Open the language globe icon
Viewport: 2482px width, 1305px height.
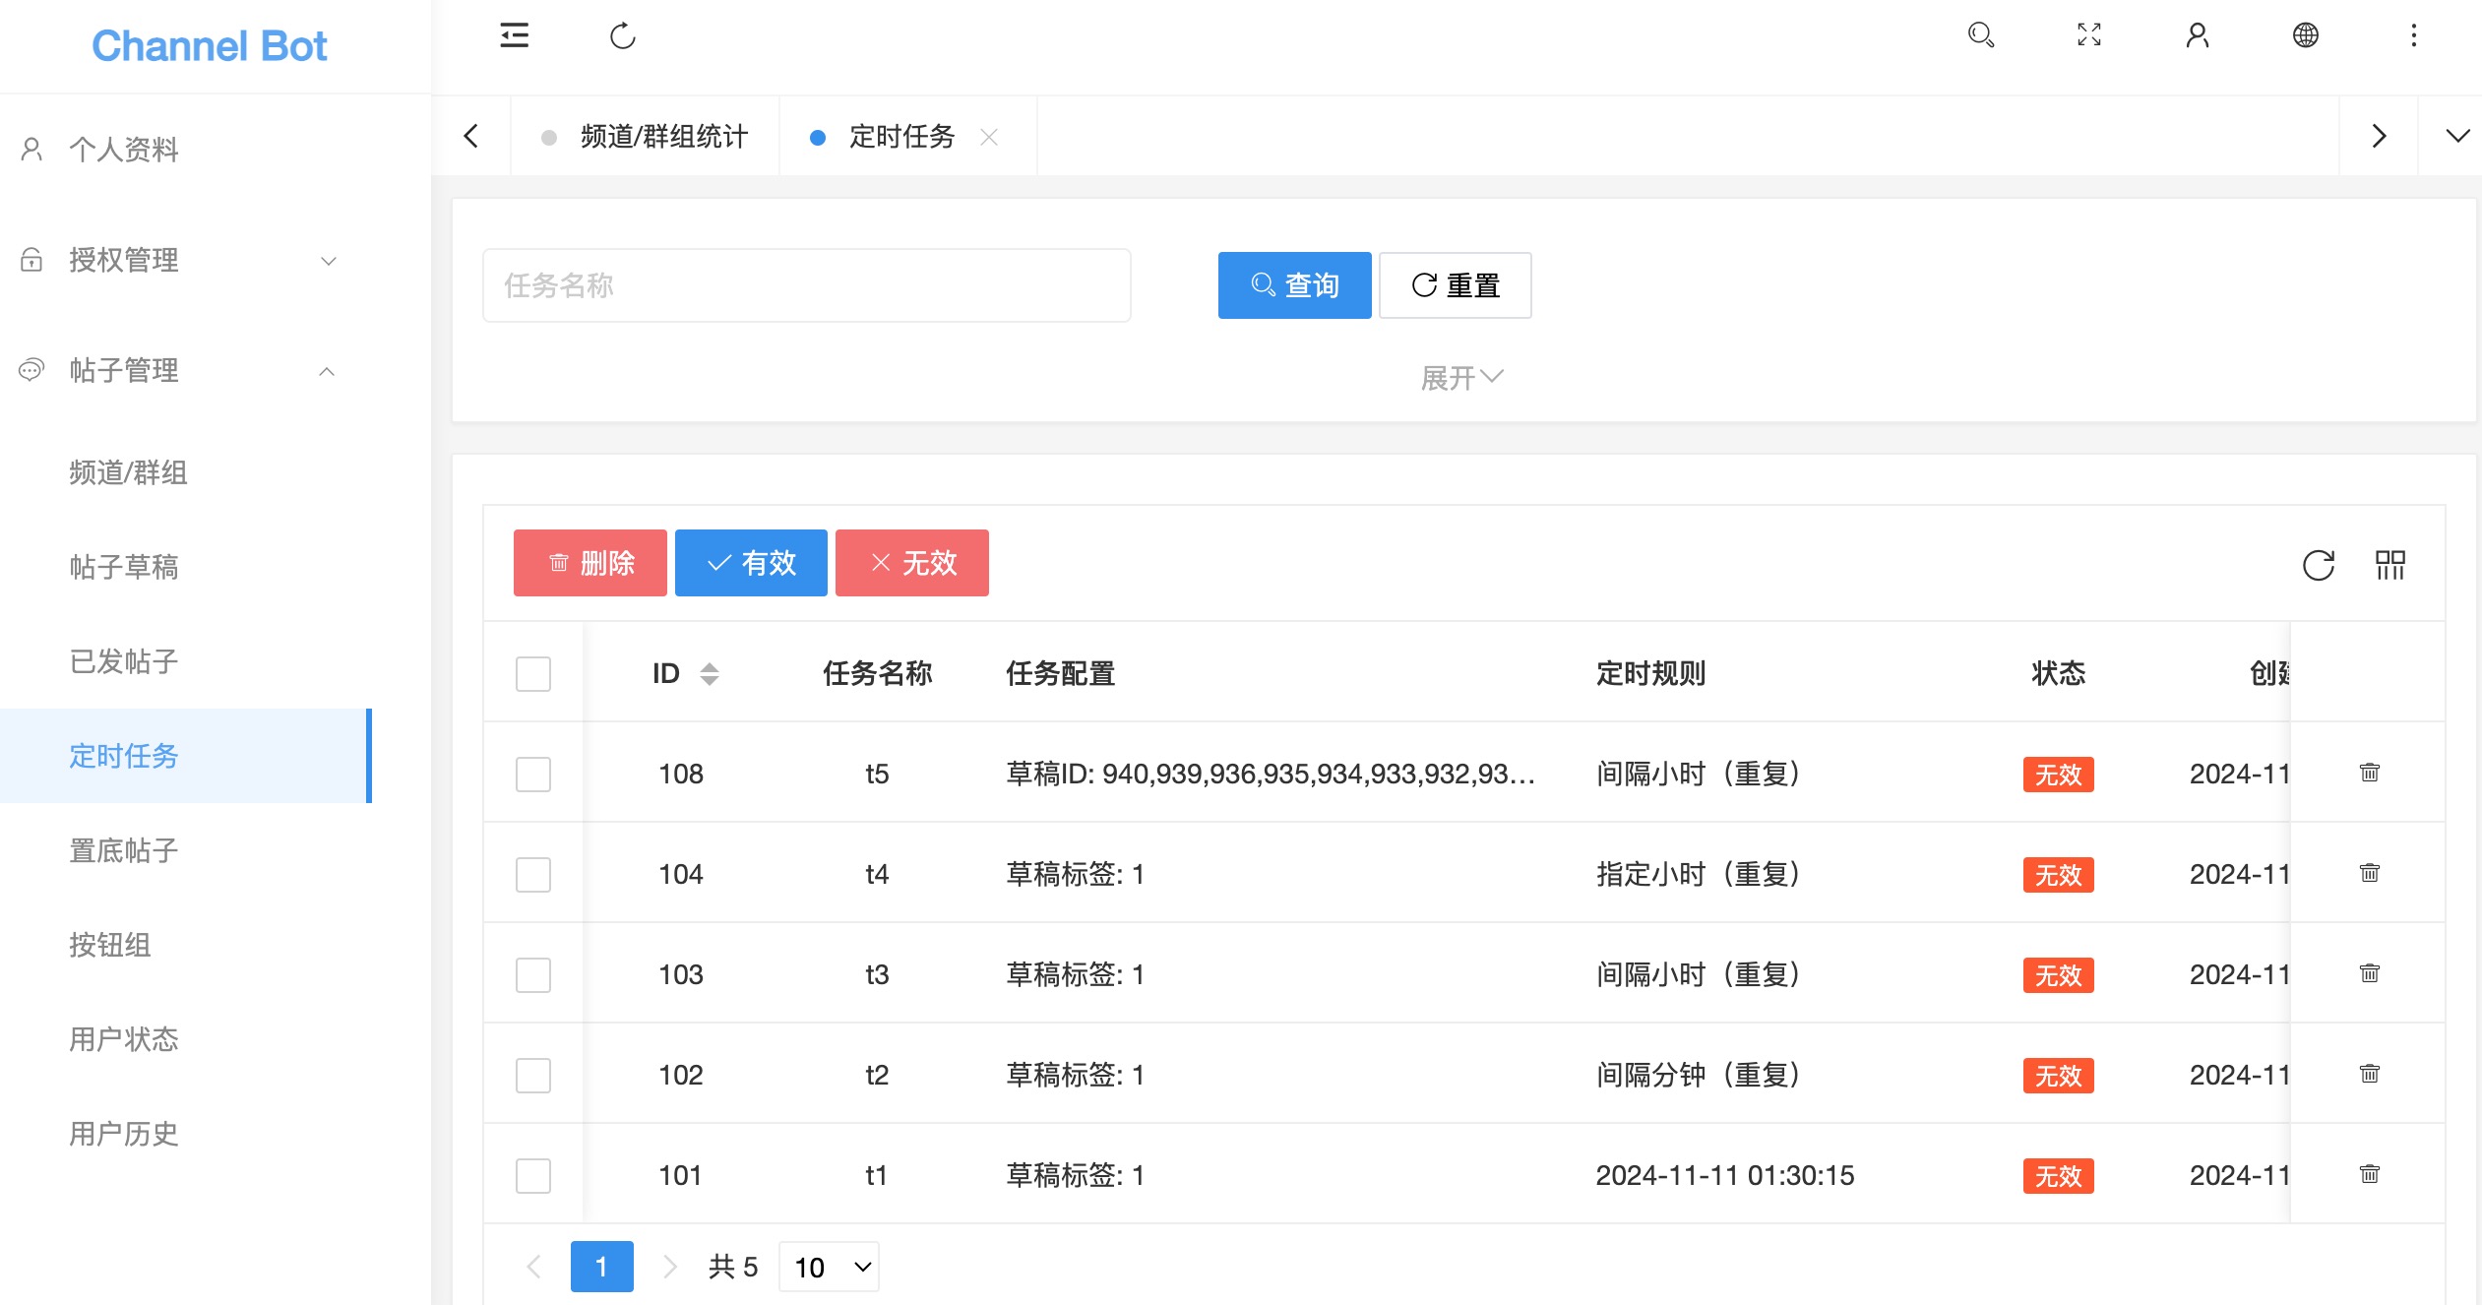2305,35
